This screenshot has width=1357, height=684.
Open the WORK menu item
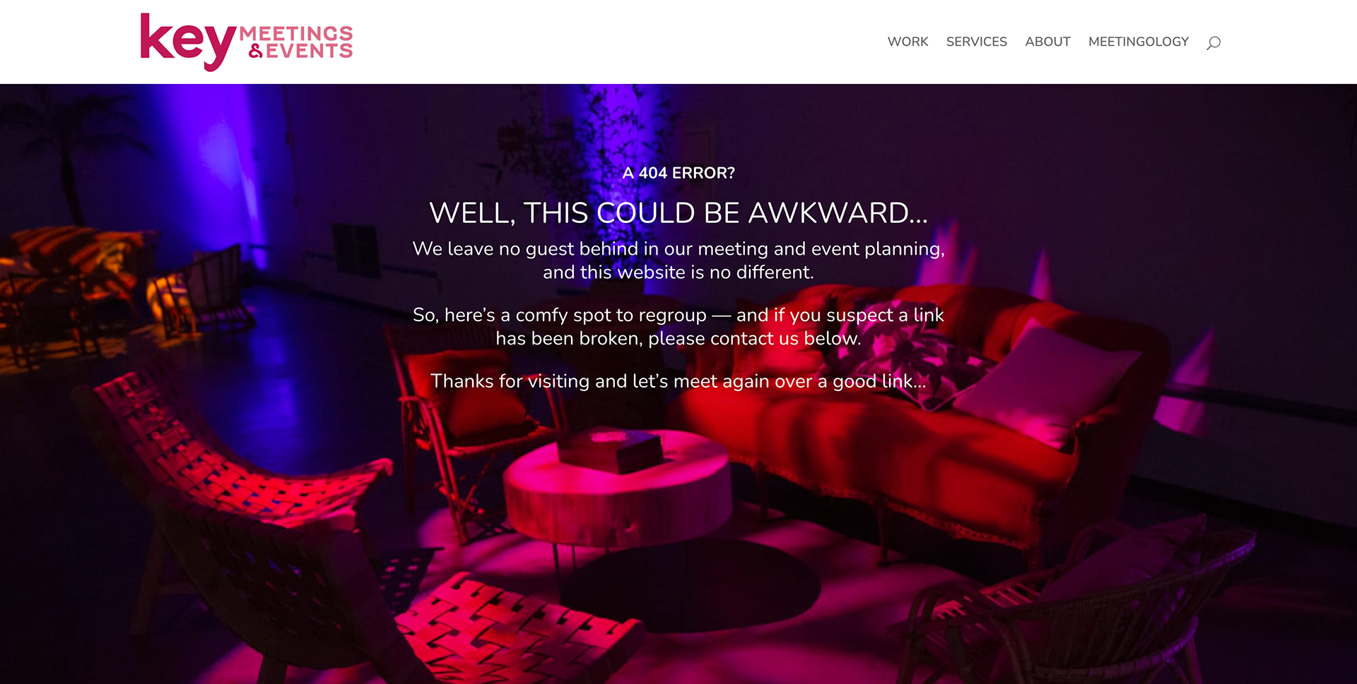[x=907, y=42]
